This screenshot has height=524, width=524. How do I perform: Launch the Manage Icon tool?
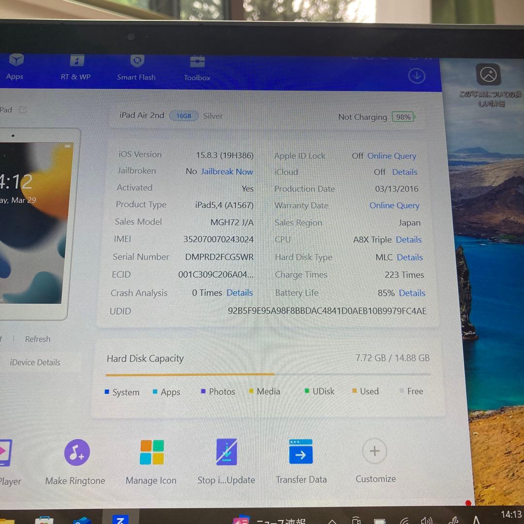[x=151, y=452]
